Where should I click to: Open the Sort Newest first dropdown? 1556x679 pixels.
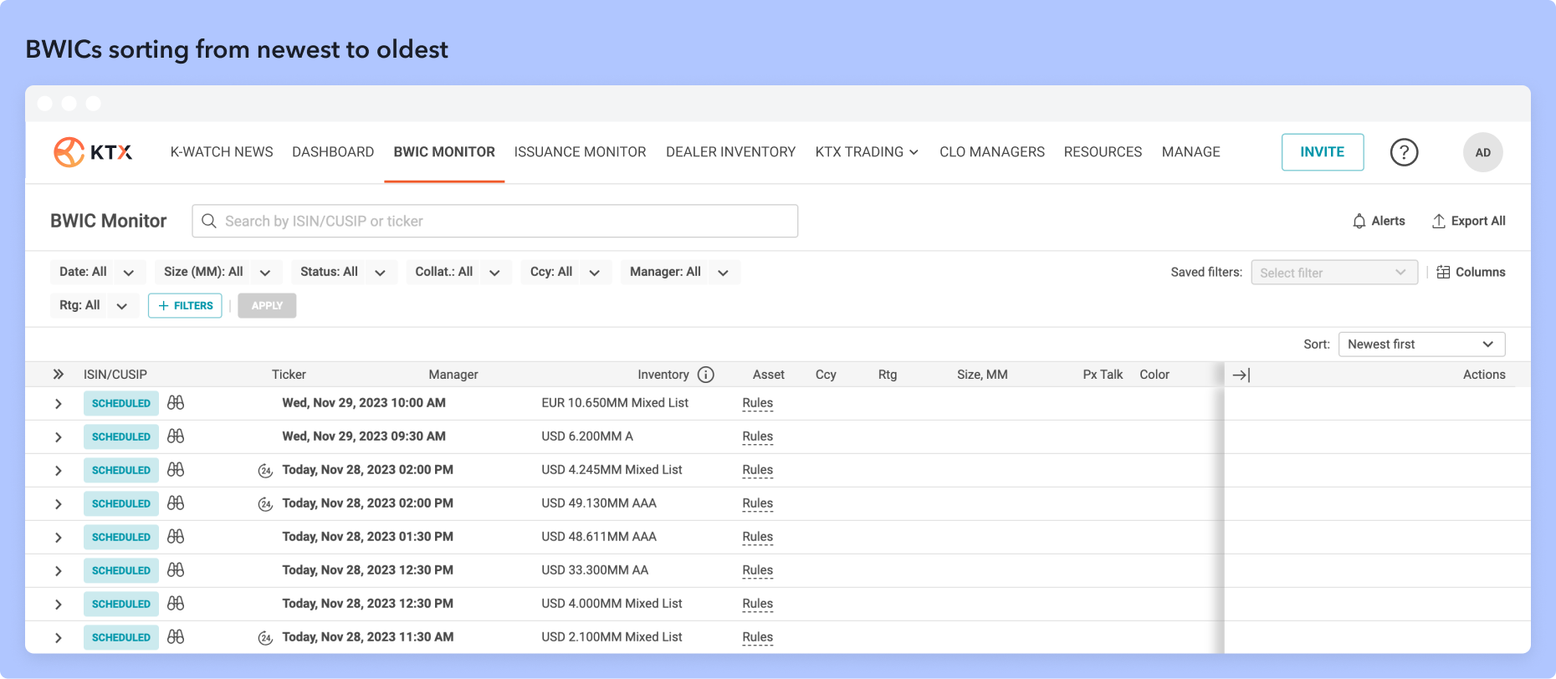click(1421, 345)
